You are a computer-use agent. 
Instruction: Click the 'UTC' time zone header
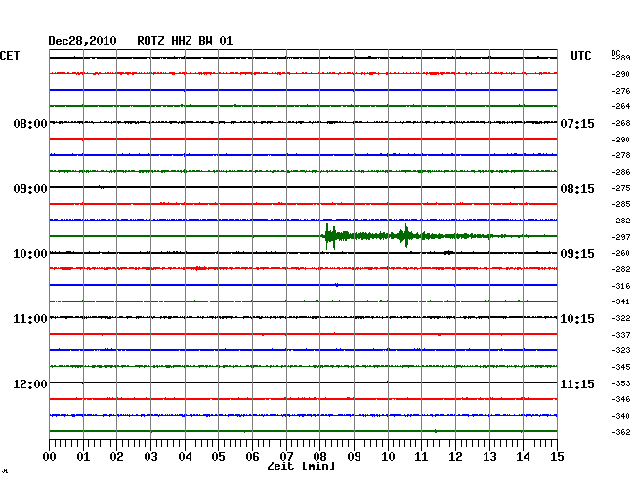pos(580,56)
